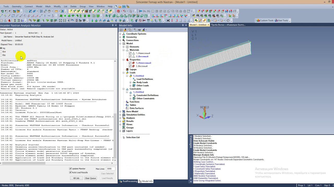The width and height of the screenshot is (334, 187).
Task: Expand the Coordinate Systems tree node
Action: coord(120,34)
